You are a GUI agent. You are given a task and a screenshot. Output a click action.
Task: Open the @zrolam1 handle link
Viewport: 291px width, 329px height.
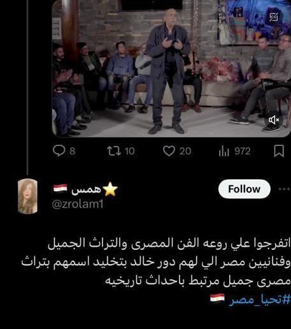coord(78,204)
